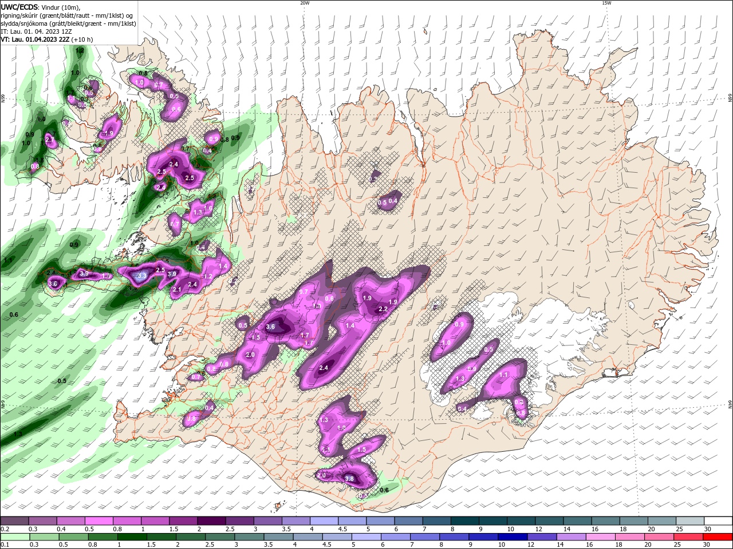Select the darkest green swatch between 1 and 1.5, bottom row

[x=132, y=537]
